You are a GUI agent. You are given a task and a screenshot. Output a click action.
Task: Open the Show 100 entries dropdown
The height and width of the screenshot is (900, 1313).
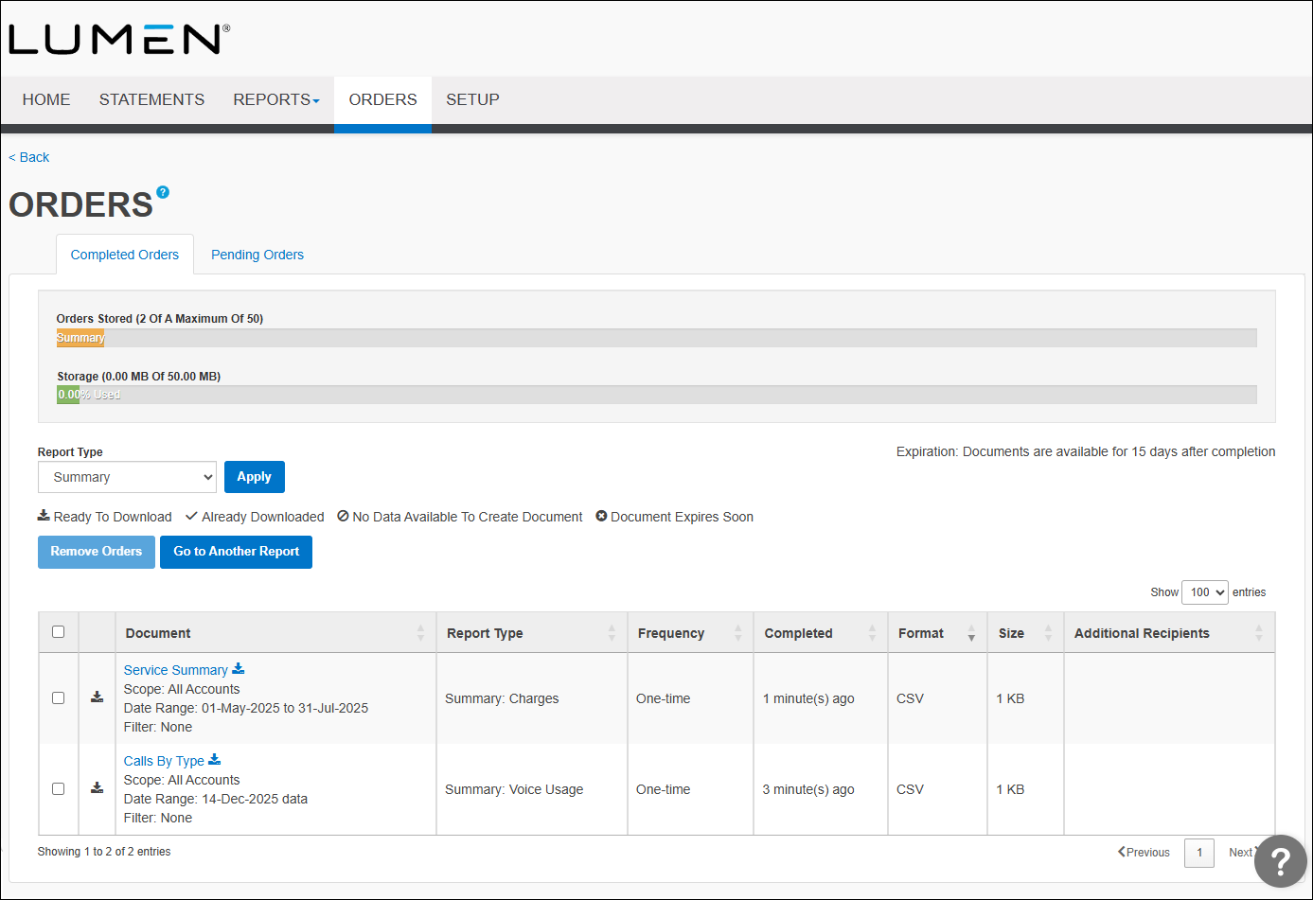click(x=1204, y=592)
